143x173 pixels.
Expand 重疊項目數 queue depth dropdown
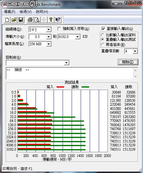[135, 51]
